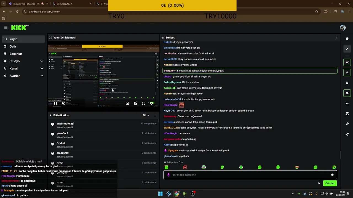Close the Anasayfa / X tab
This screenshot has width=353, height=198.
pos(91,4)
